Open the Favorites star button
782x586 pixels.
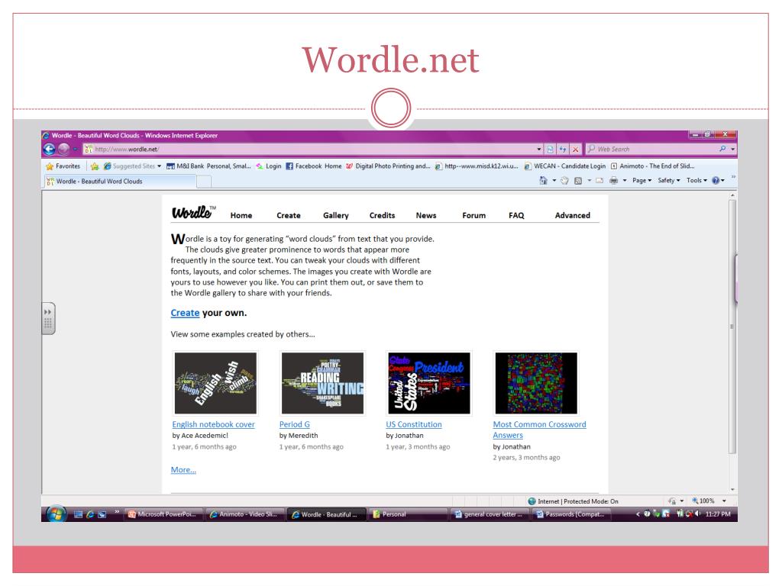pos(63,166)
